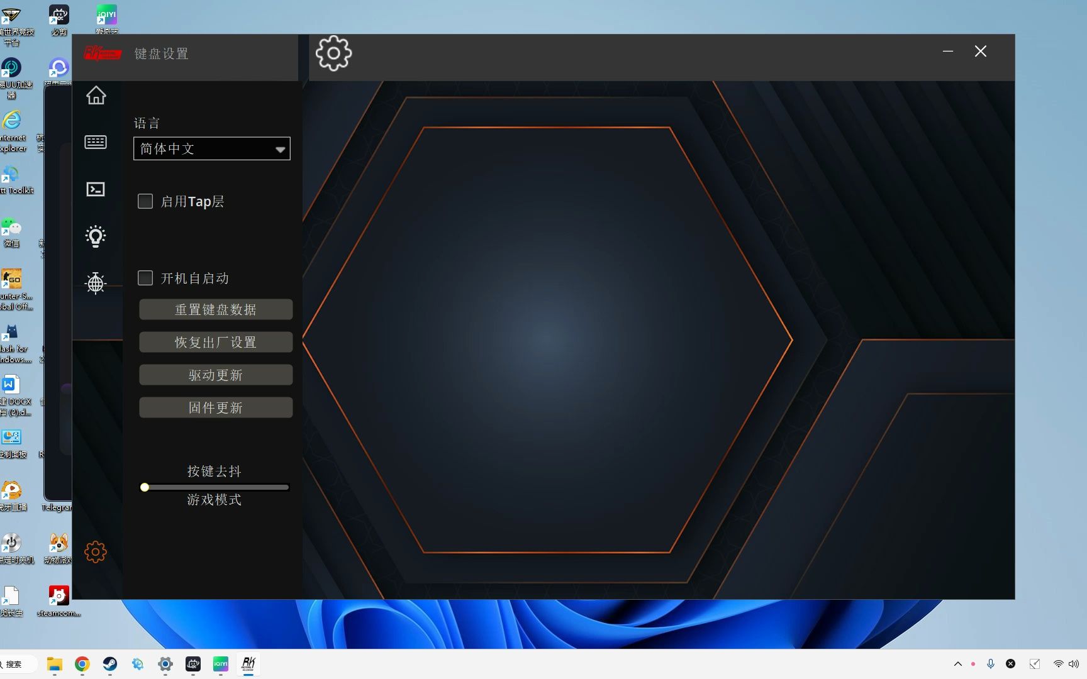Select the DOCX document desktop icon

pos(15,395)
